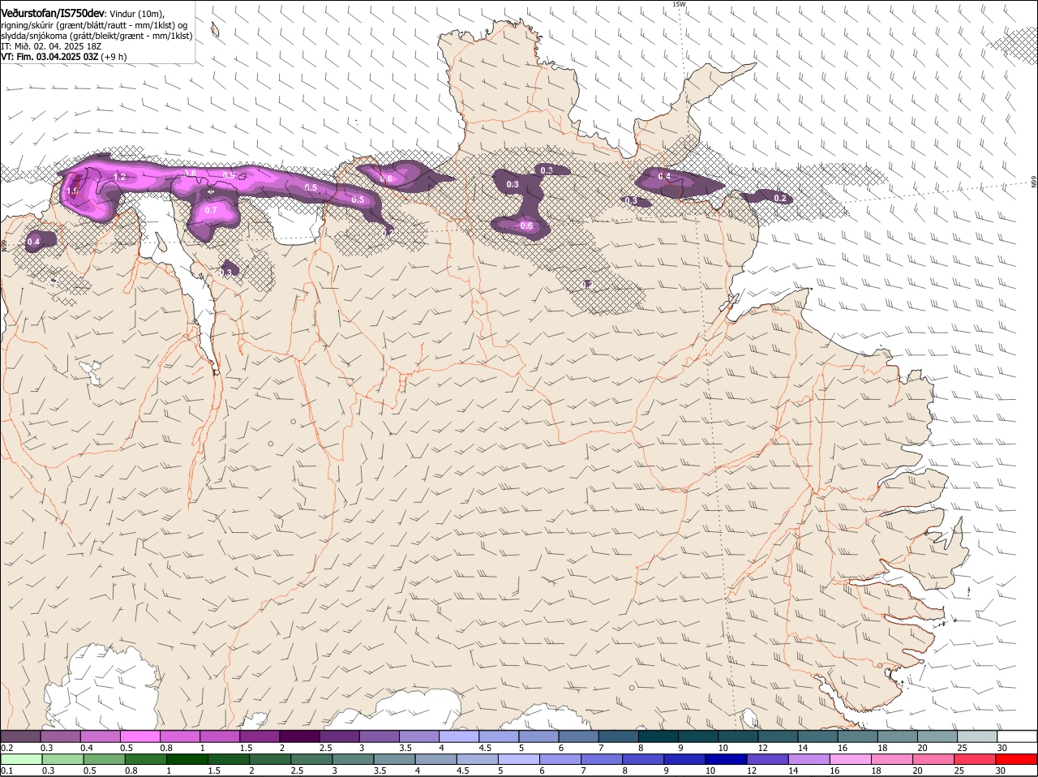Pick the darkest purple 2–2.5 snow swatch
This screenshot has height=777, width=1038.
pos(299,736)
